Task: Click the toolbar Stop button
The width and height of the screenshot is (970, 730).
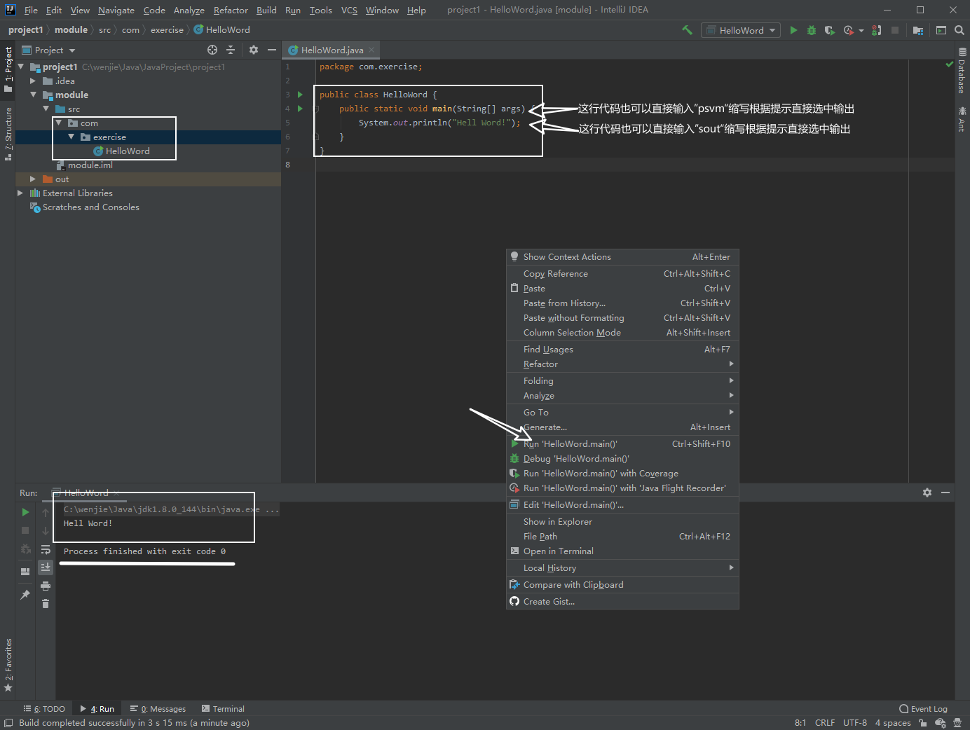Action: coord(895,30)
